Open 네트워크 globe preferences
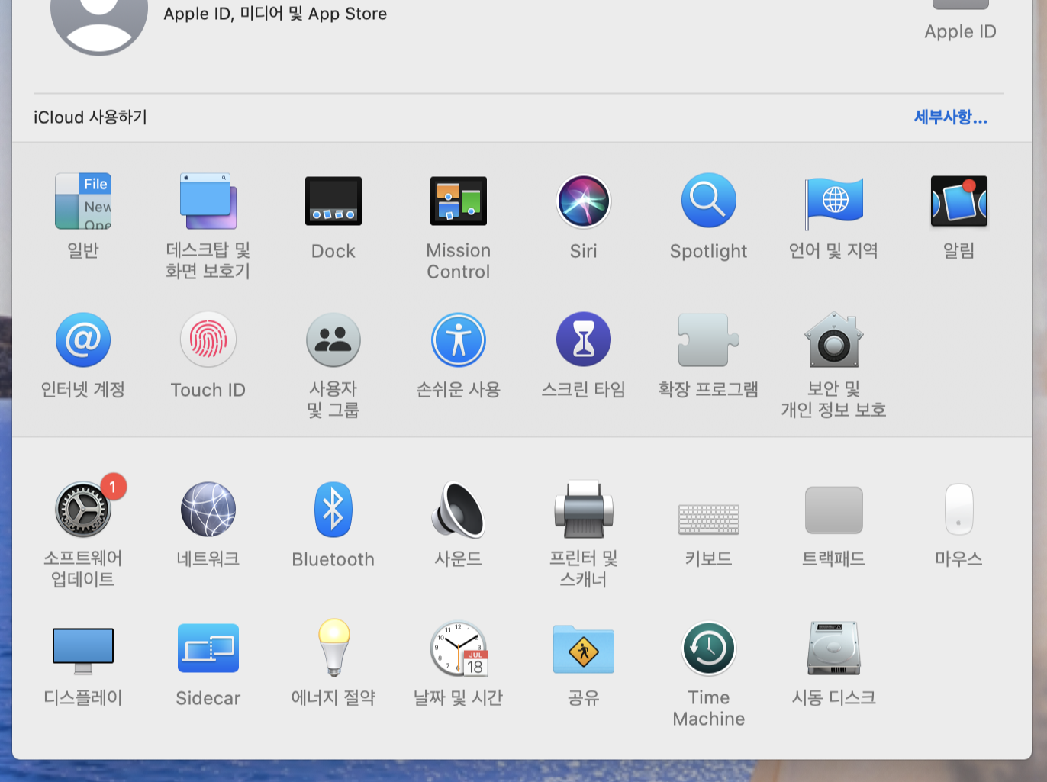 click(208, 510)
